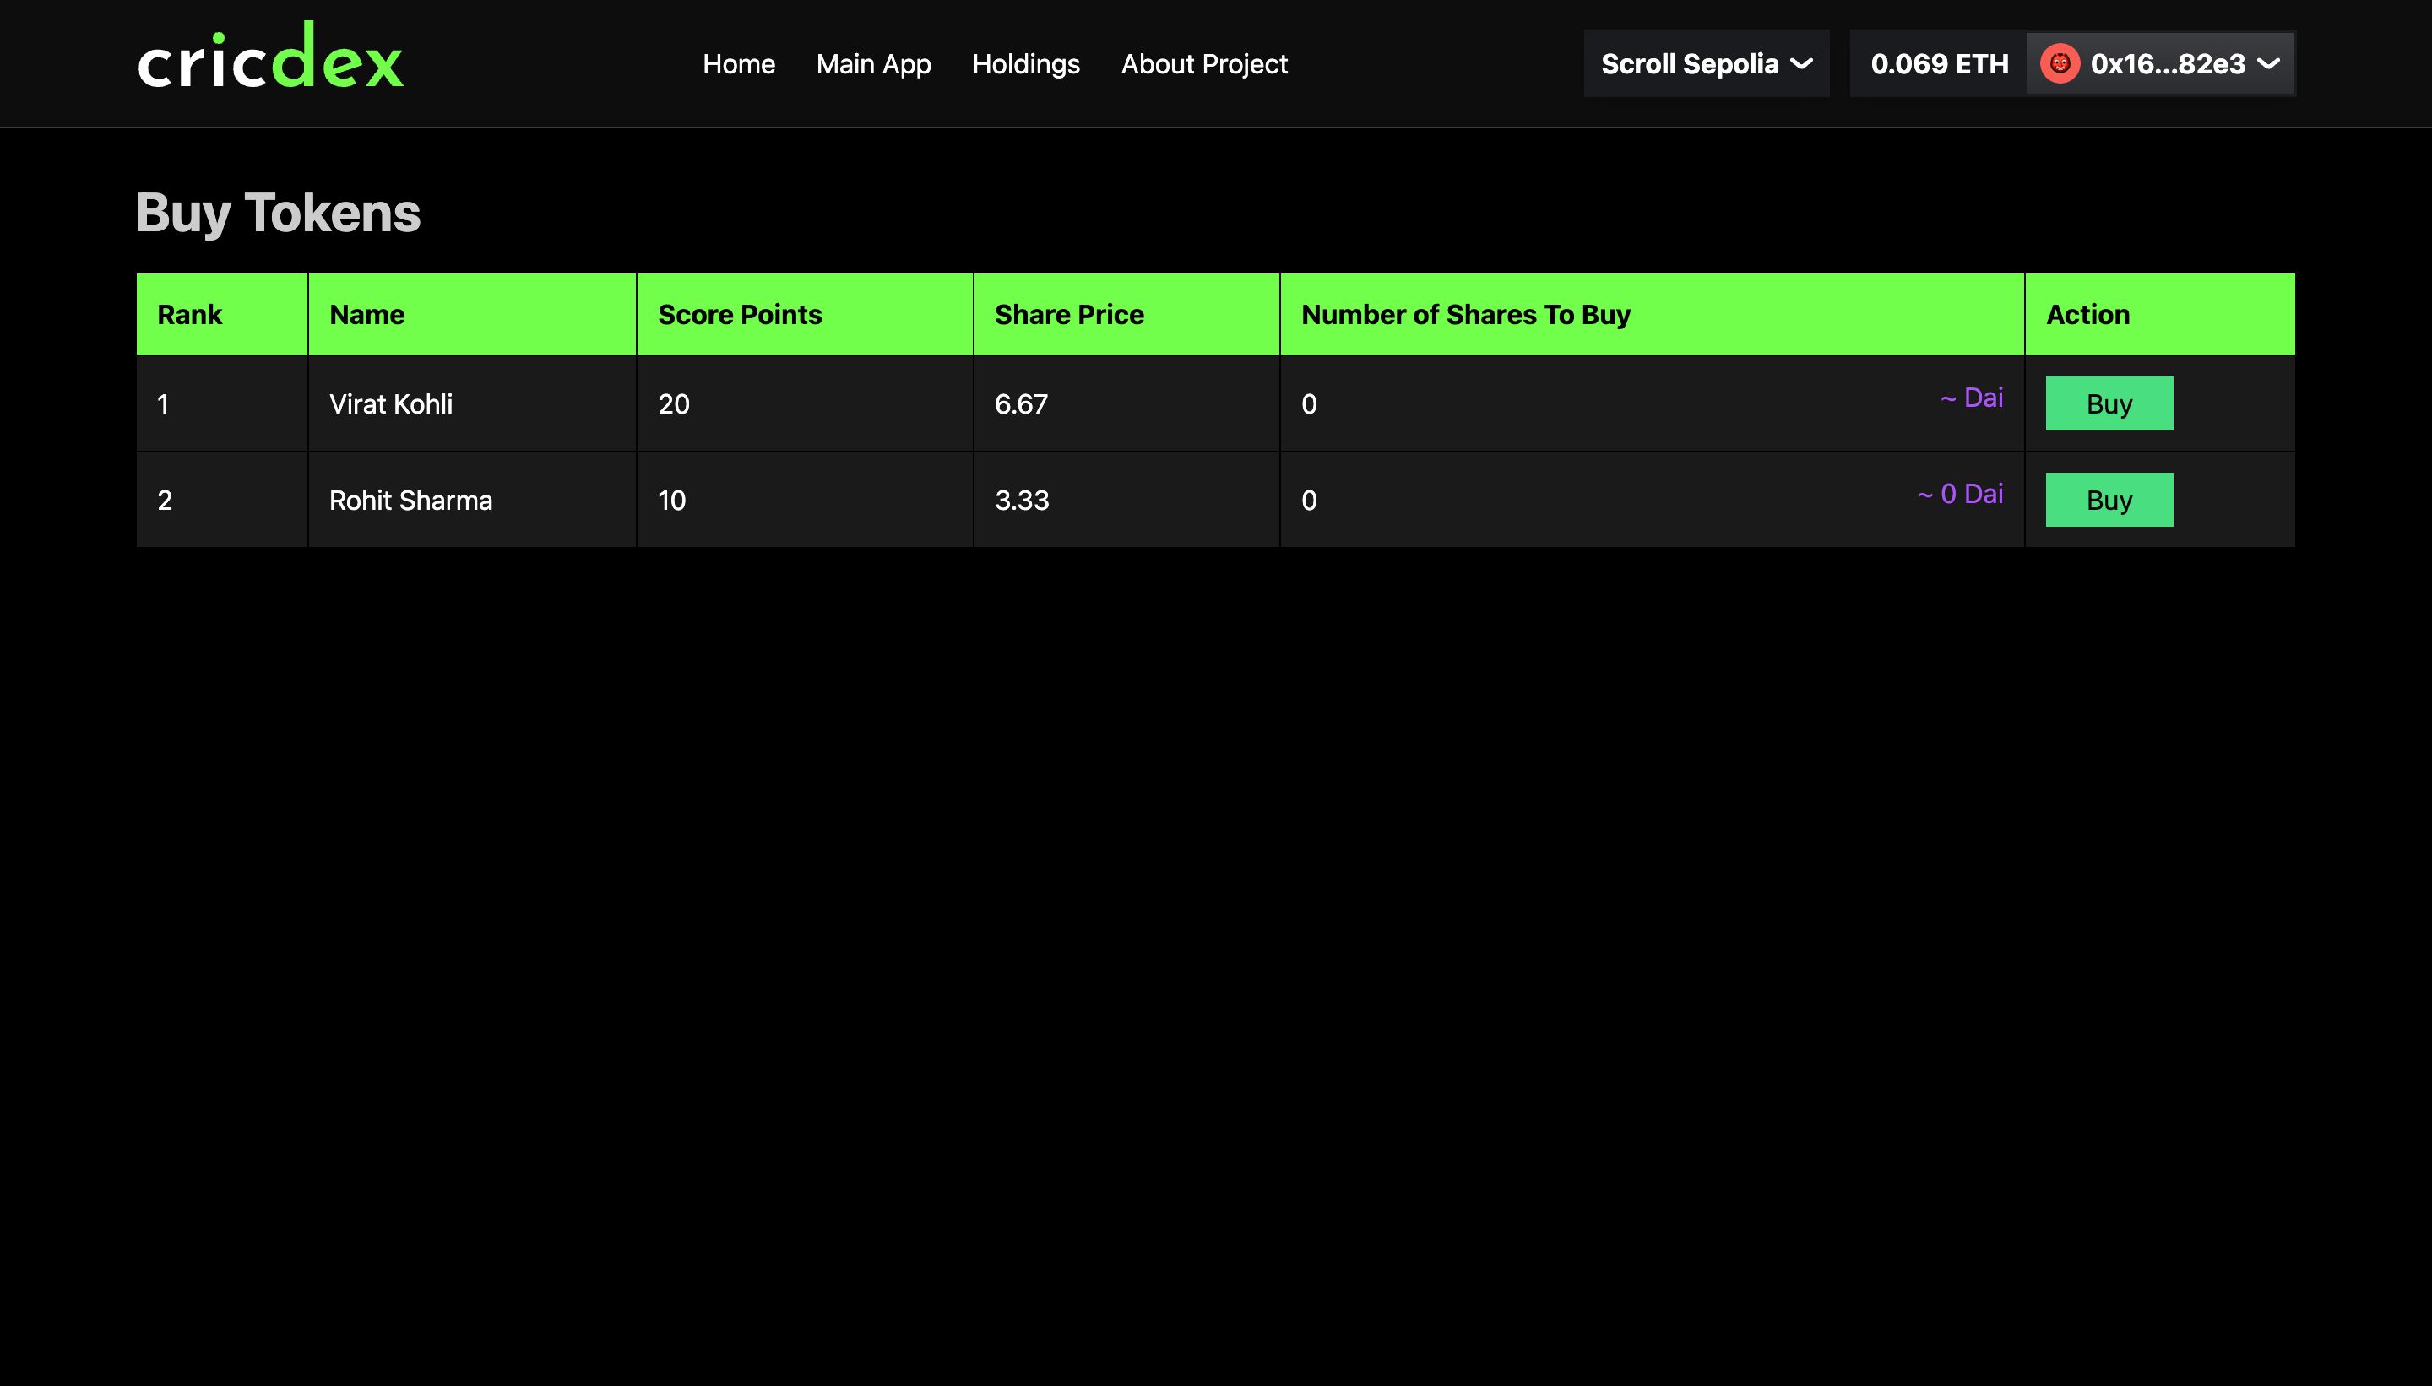The height and width of the screenshot is (1386, 2432).
Task: Click the Buy Tokens heading
Action: (278, 212)
